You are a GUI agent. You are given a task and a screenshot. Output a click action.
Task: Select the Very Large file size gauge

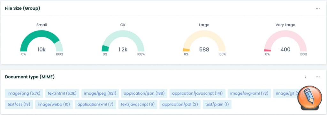pyautogui.click(x=285, y=41)
